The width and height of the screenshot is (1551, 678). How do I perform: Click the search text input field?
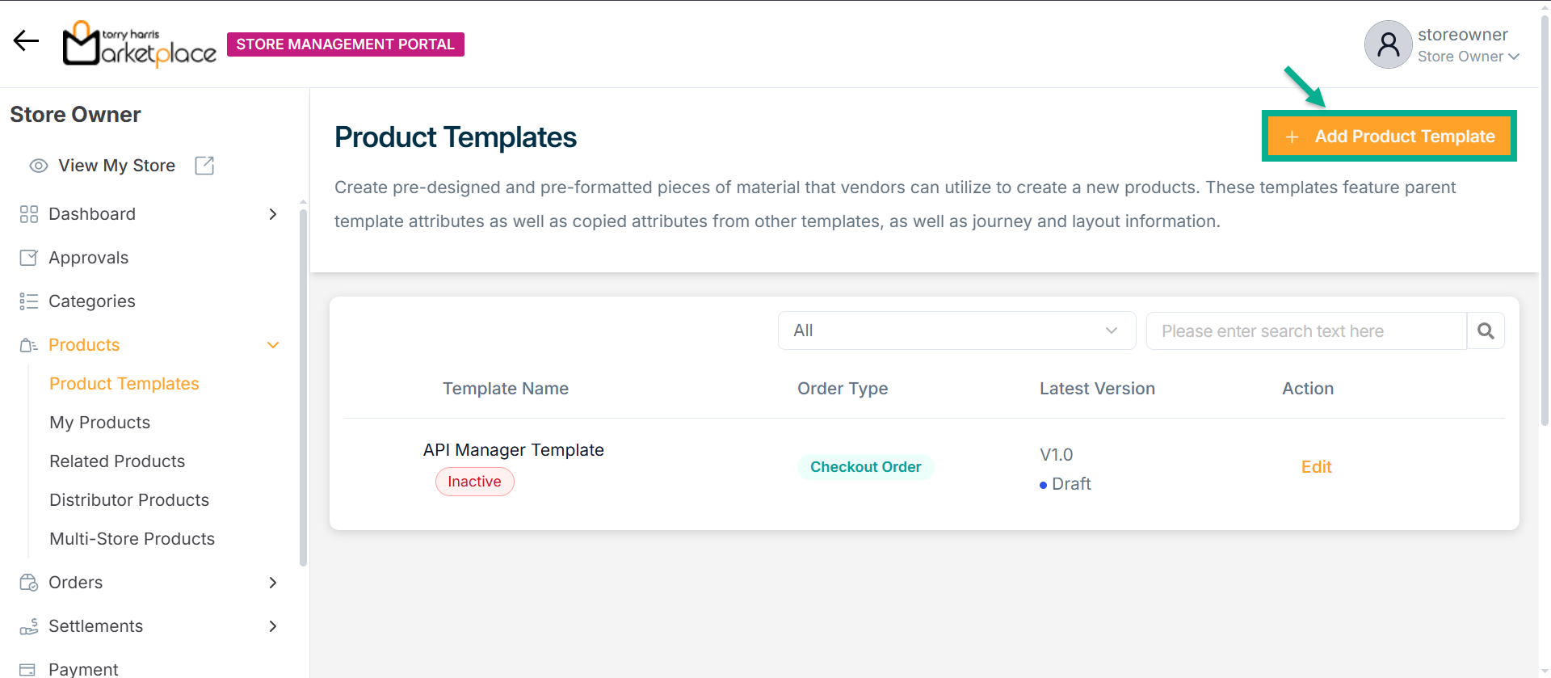coord(1305,331)
